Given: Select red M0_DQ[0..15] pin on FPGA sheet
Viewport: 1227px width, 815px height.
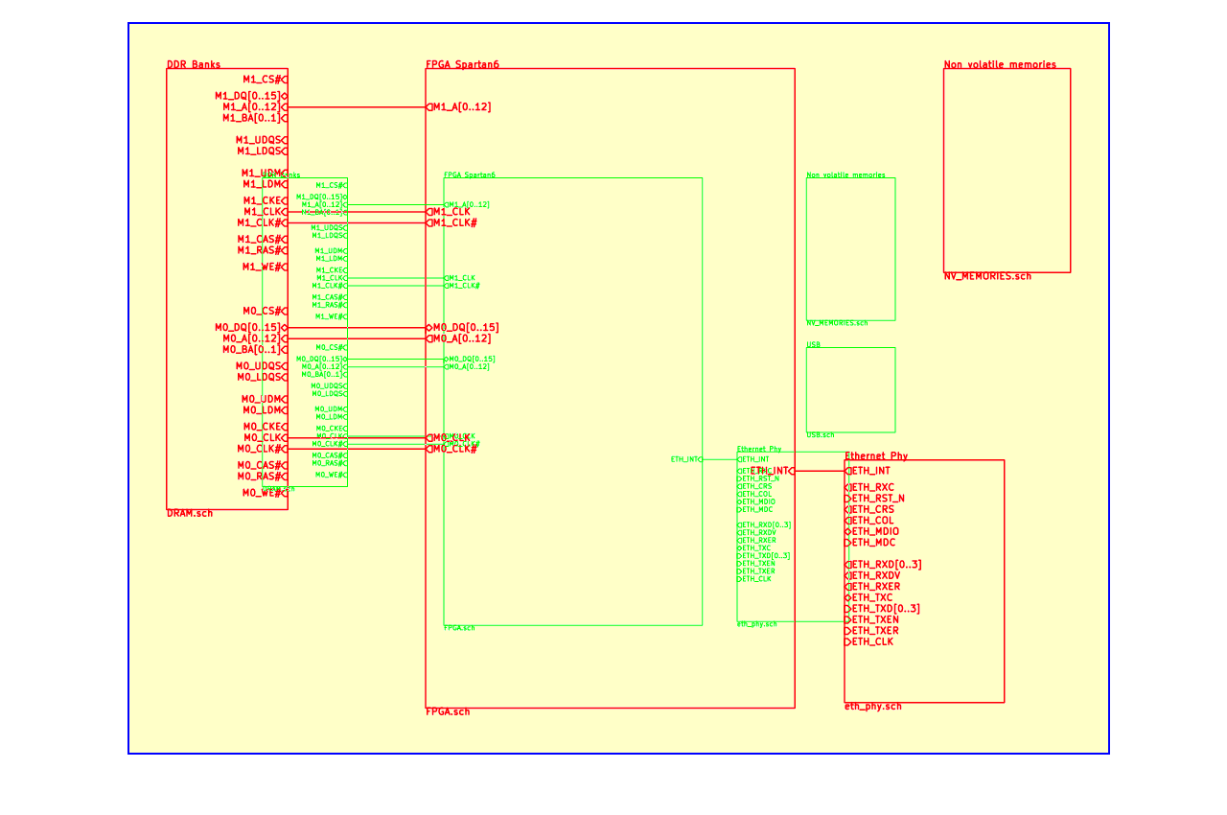Looking at the screenshot, I should coord(465,328).
